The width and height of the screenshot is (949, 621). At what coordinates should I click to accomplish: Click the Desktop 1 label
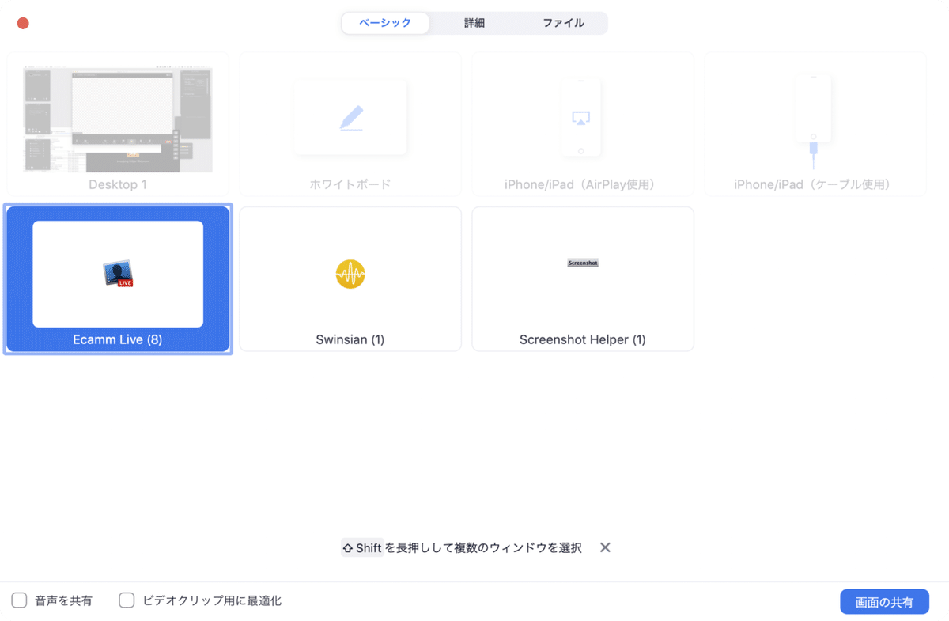click(118, 184)
